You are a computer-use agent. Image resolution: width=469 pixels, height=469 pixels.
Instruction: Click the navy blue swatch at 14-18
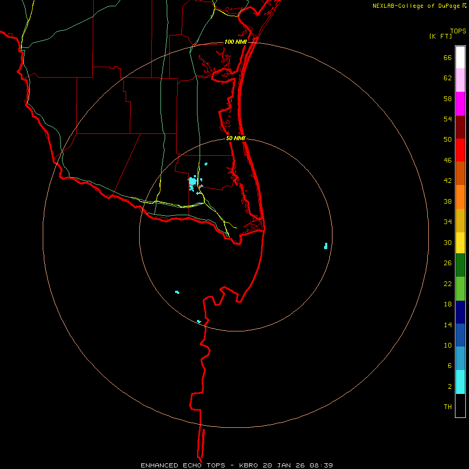coord(460,312)
